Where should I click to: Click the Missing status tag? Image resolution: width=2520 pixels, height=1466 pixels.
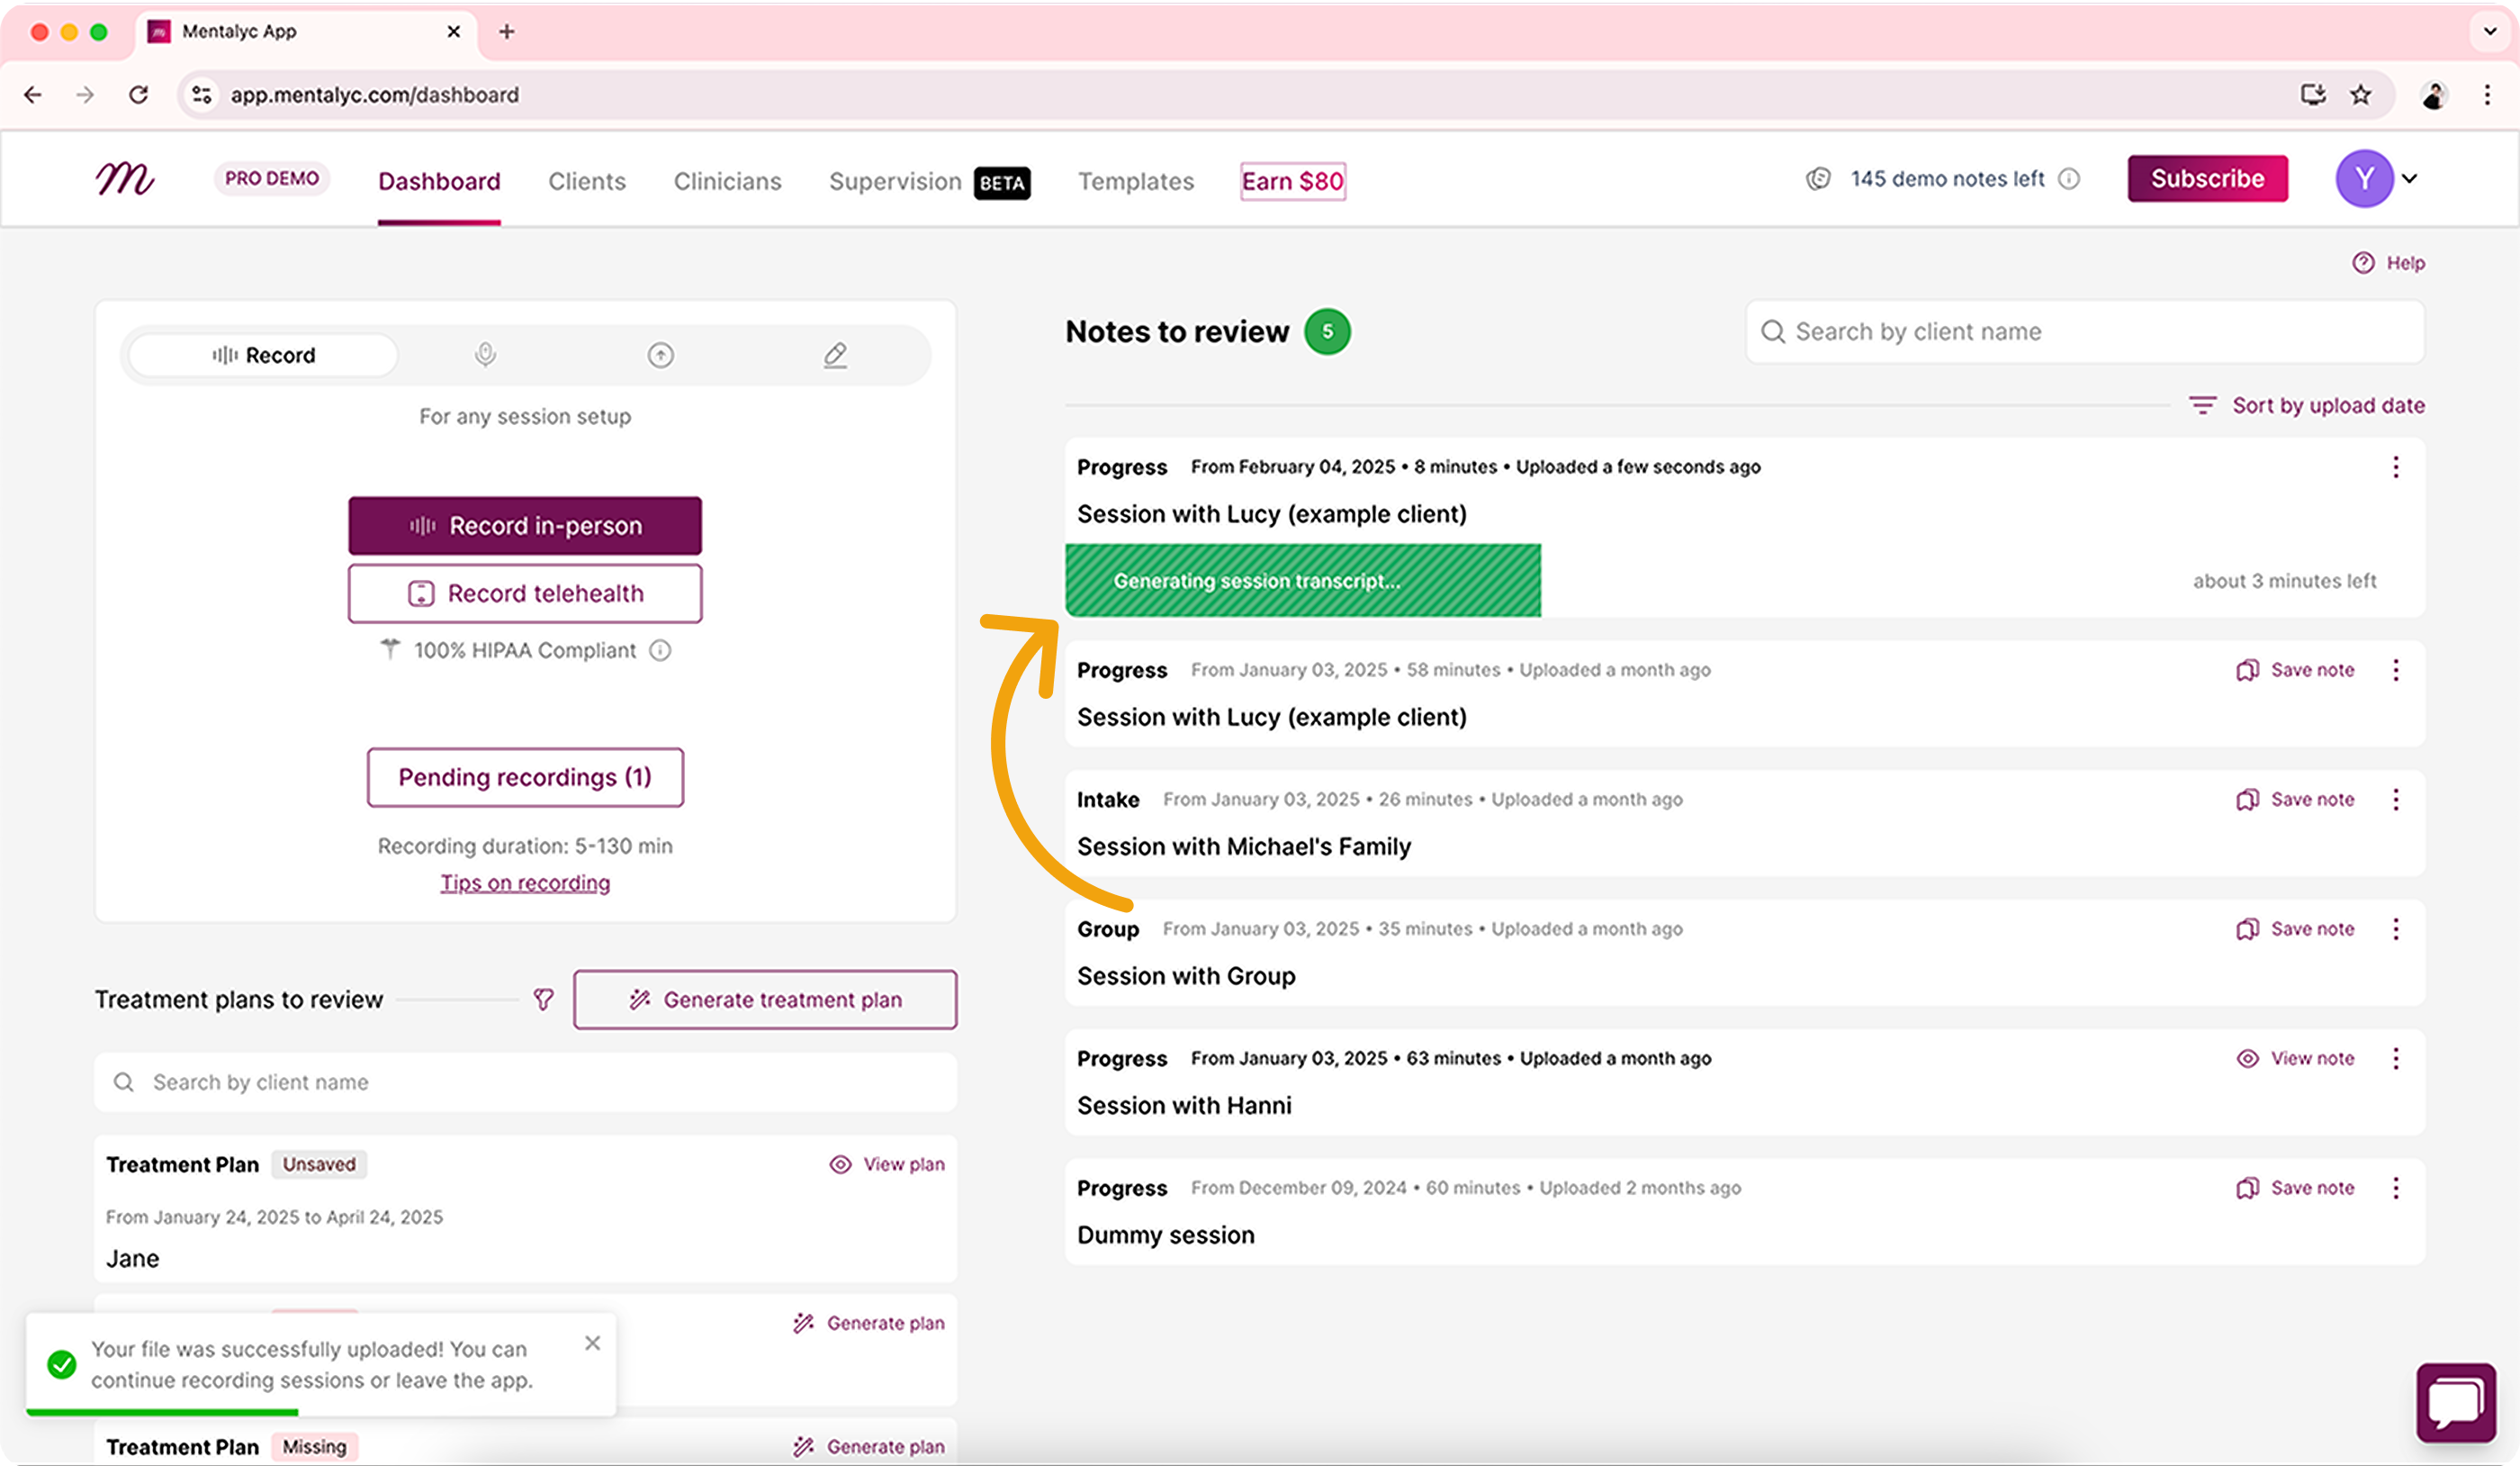tap(314, 1447)
